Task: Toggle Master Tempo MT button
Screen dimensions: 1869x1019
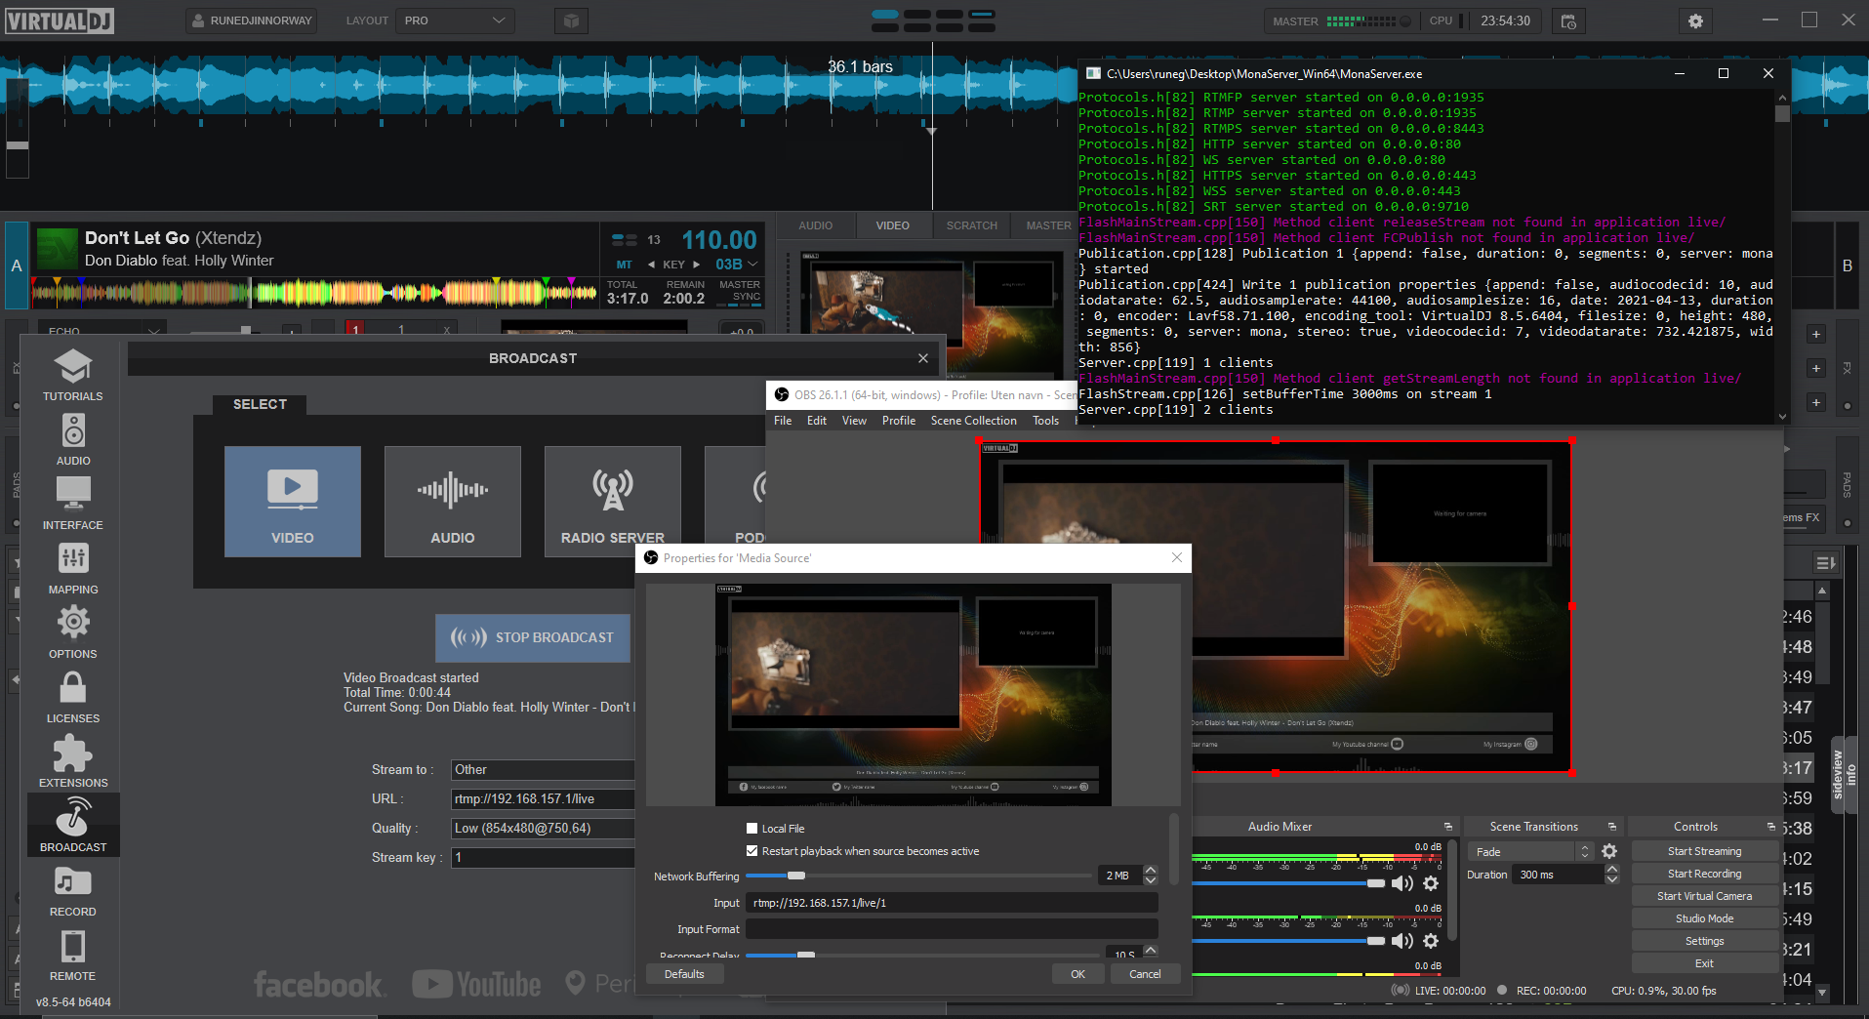Action: [x=624, y=265]
